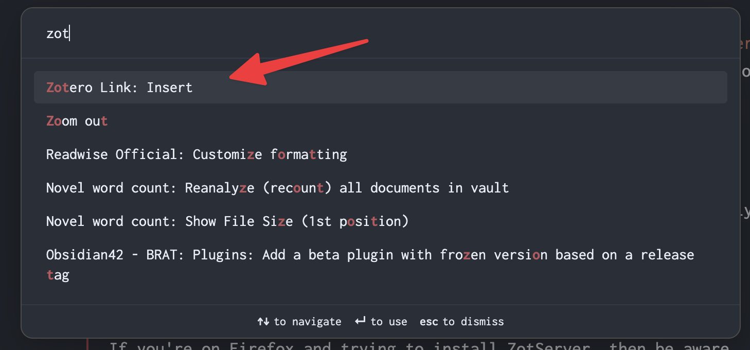The image size is (750, 350).
Task: Click the navigation arrows hint at bottom
Action: pos(263,321)
